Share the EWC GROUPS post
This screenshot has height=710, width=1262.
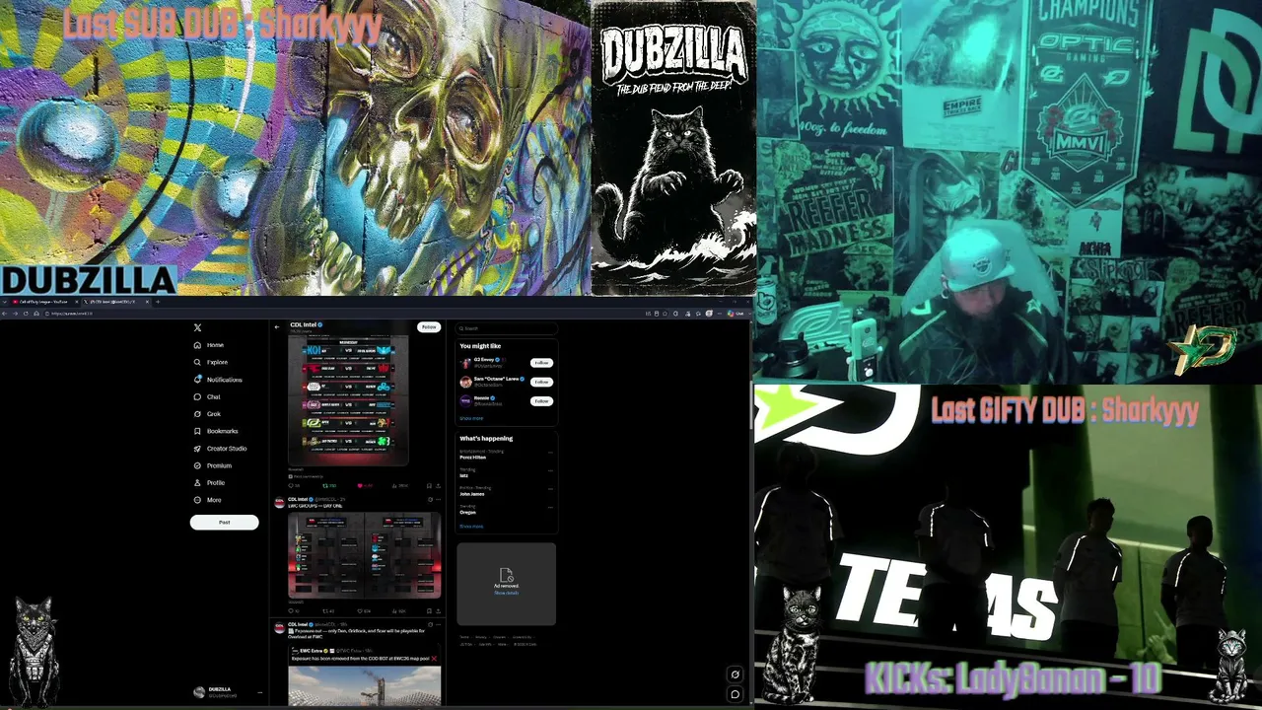[x=438, y=610]
